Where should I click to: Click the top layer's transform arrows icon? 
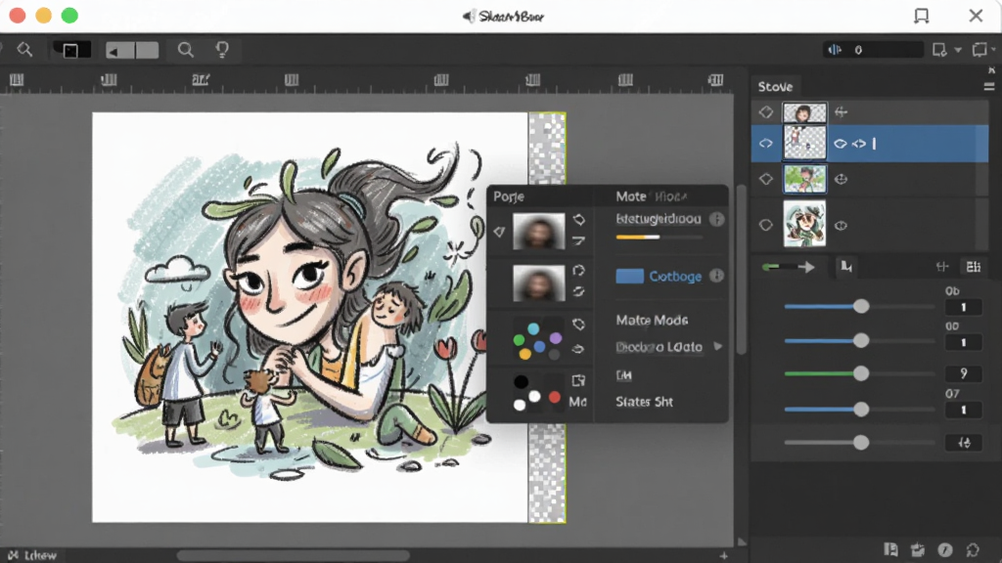tap(841, 112)
